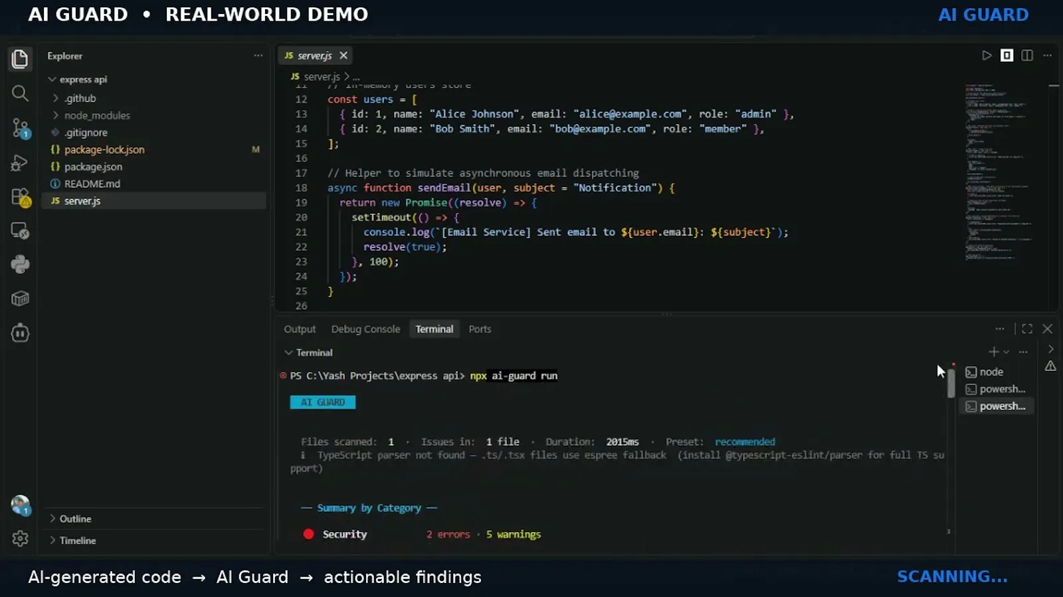Run the server.js file
The image size is (1063, 597).
pyautogui.click(x=987, y=56)
